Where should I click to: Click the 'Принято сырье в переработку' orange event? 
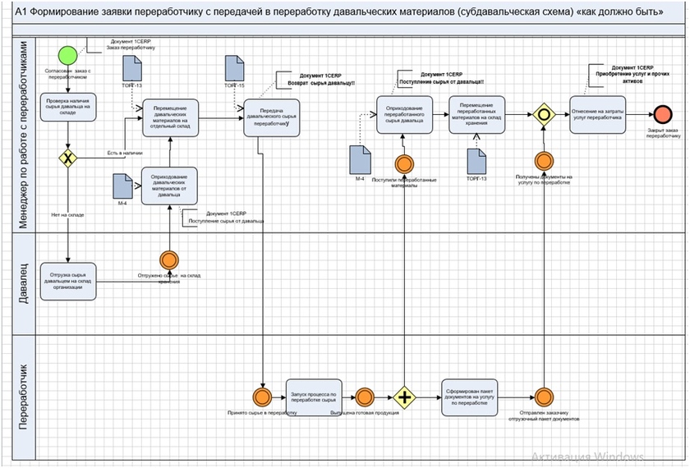[x=262, y=397]
